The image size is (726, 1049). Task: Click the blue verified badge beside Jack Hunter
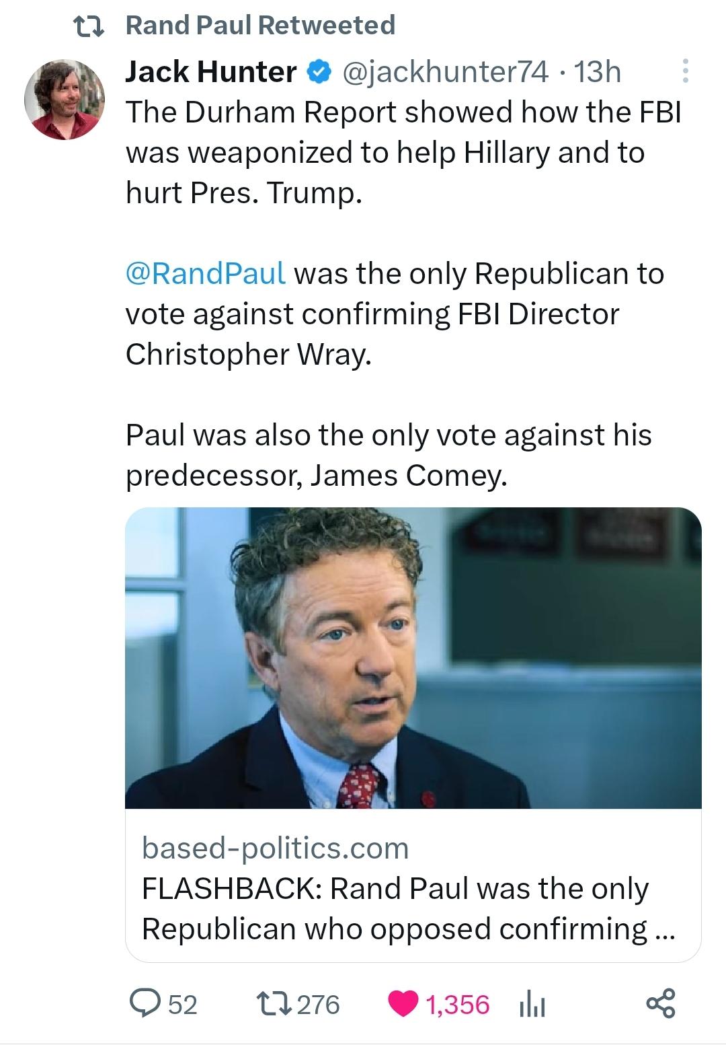(x=319, y=72)
